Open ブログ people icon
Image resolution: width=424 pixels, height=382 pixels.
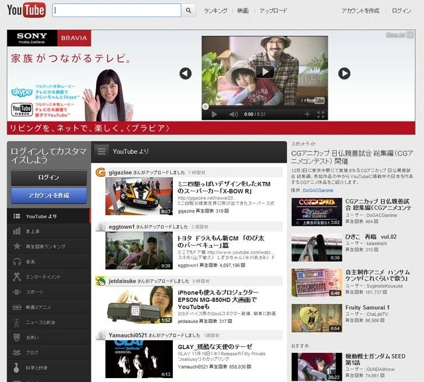(17, 353)
